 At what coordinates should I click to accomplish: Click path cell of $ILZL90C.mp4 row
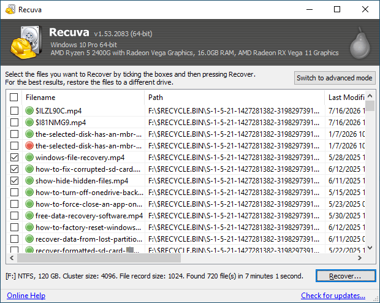click(234, 111)
